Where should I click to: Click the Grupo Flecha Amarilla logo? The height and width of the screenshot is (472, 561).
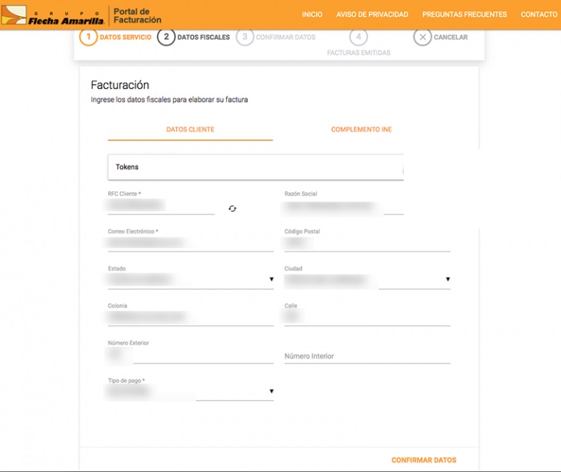(x=53, y=15)
